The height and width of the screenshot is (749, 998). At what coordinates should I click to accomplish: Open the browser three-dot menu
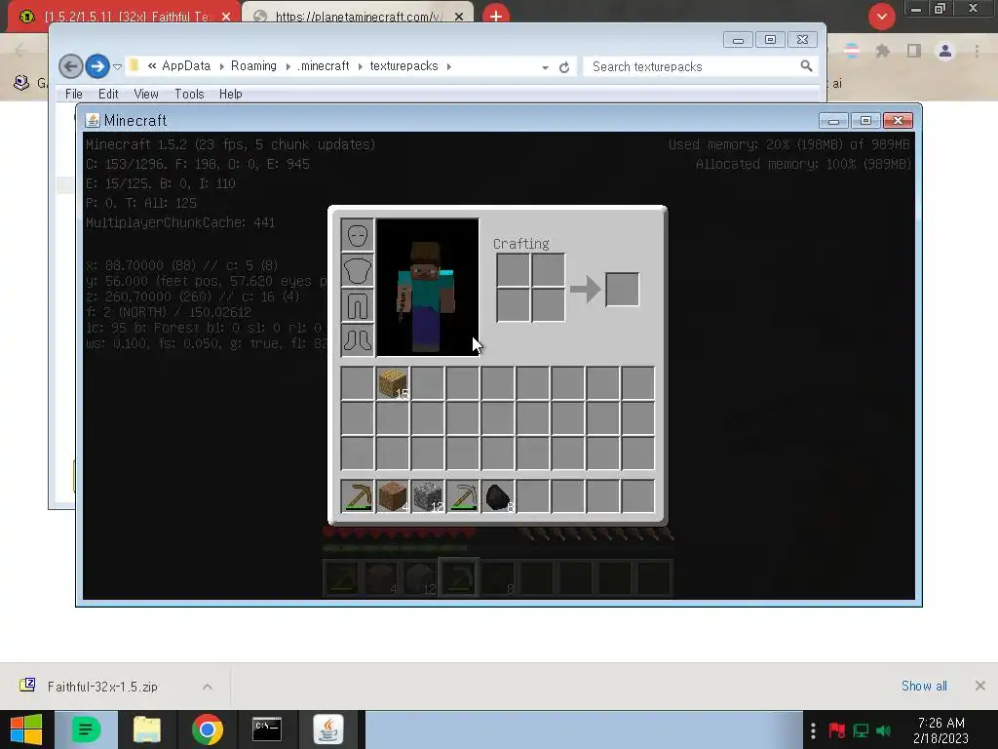(977, 51)
